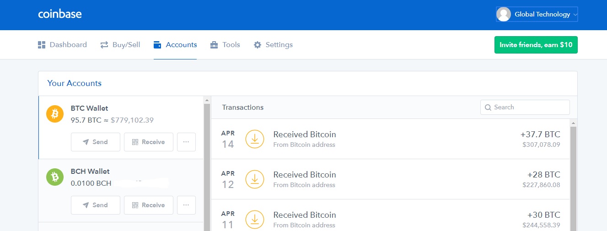This screenshot has width=607, height=231.
Task: Click the transactions list scrollbar
Action: click(573, 178)
